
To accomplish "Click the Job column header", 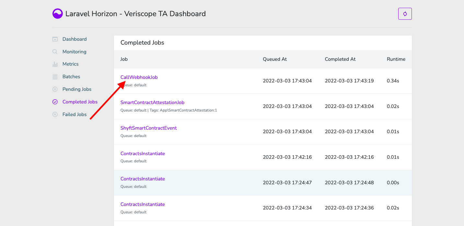I will coord(124,59).
